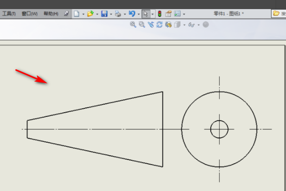Toggle the pushpin next to Help menu

[66, 14]
